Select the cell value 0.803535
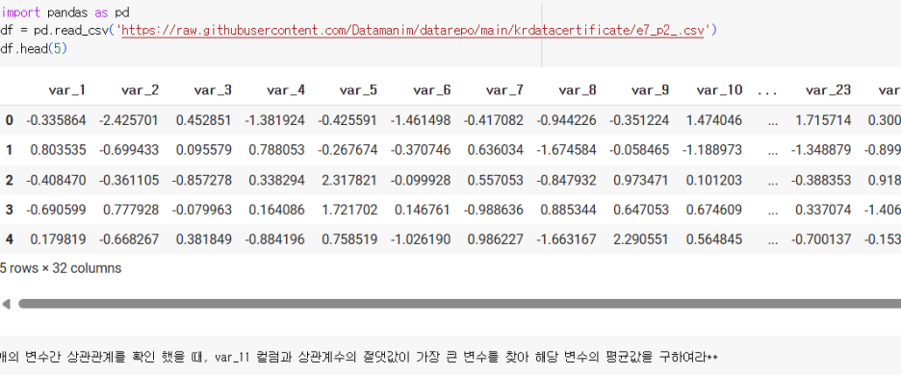Screen dimensions: 901x375 58,150
